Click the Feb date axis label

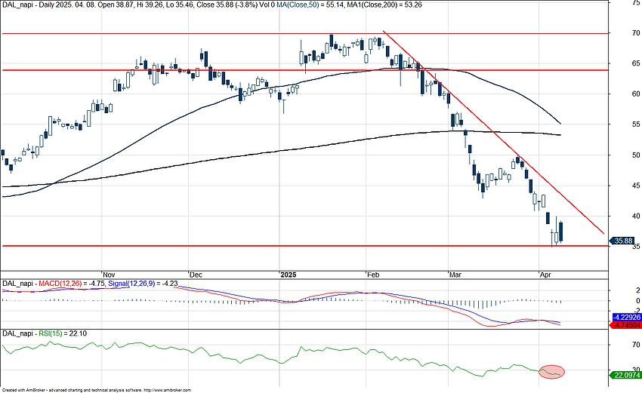pos(373,275)
